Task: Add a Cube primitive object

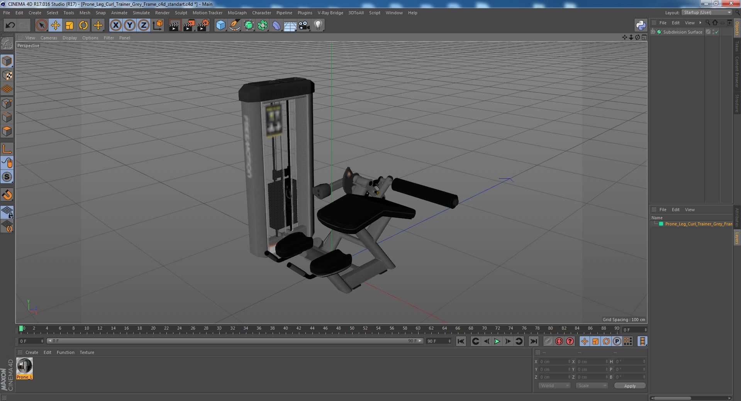Action: 220,25
